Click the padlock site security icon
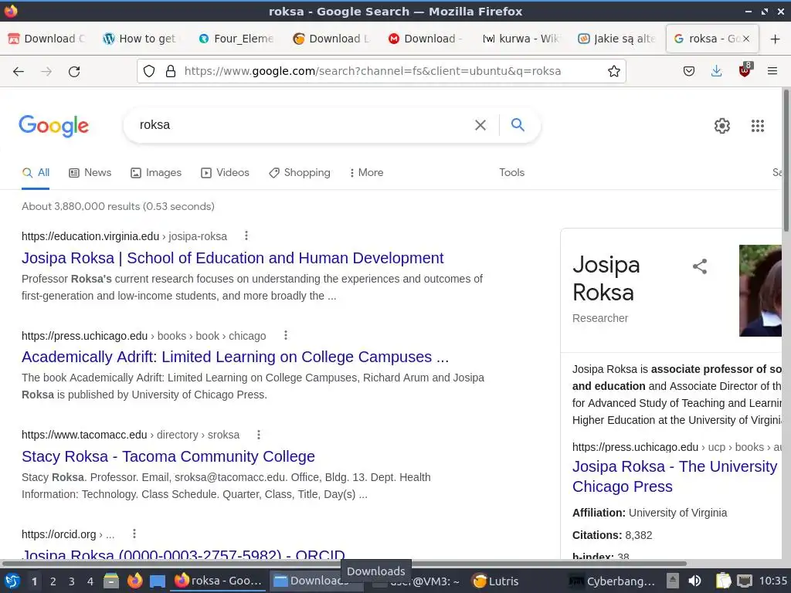Image resolution: width=791 pixels, height=593 pixels. 171,71
